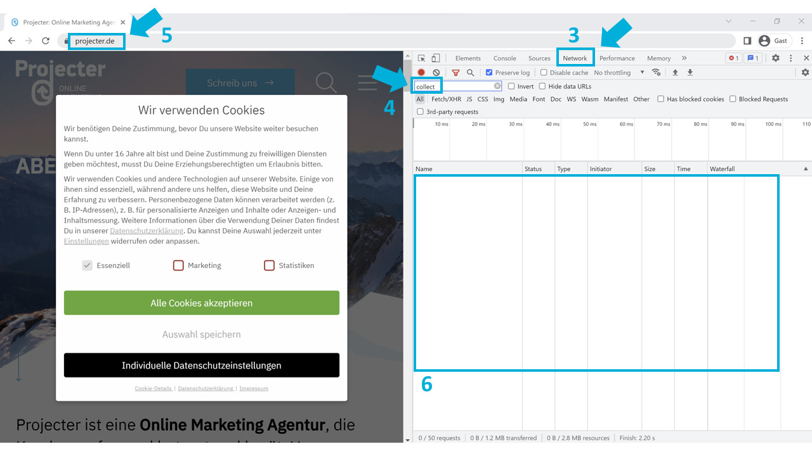Screen dimensions: 812x456
Task: Check the Marketing cookie checkbox
Action: click(x=178, y=265)
